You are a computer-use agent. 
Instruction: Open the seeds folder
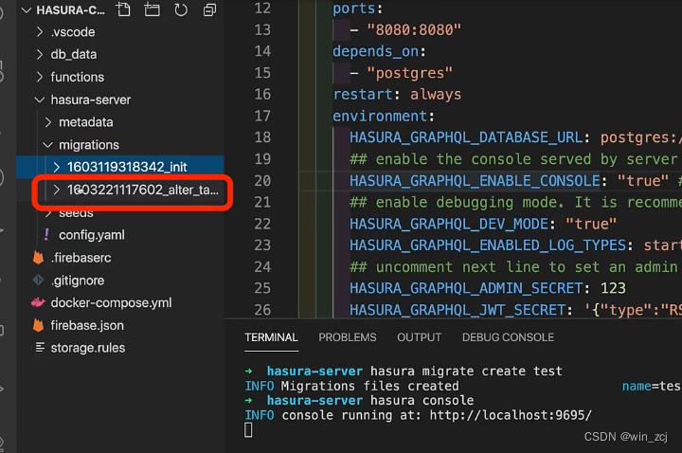[x=76, y=213]
